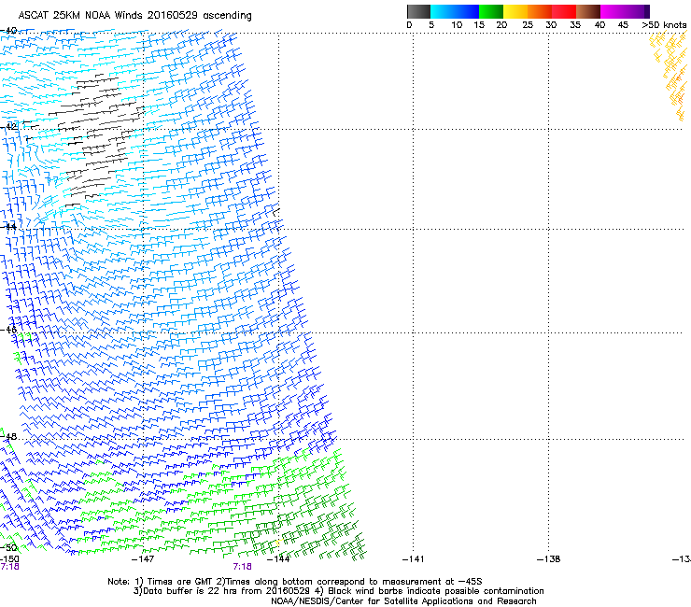
Task: Click the '-147' longitude axis label
Action: tap(143, 559)
